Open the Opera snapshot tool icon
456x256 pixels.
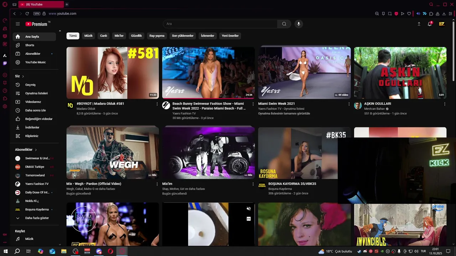click(x=390, y=14)
